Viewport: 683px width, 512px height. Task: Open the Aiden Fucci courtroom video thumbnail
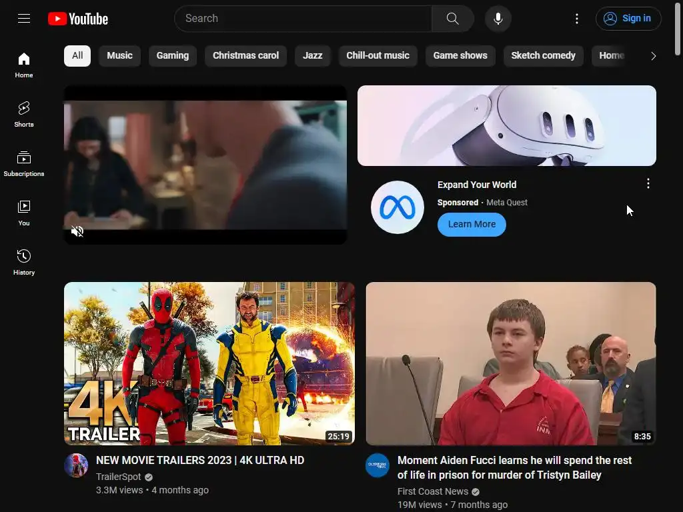511,363
